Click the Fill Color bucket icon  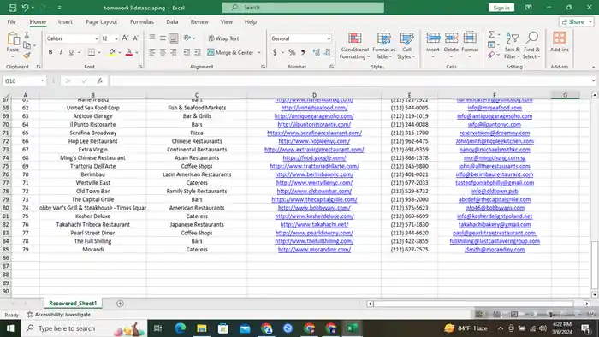pyautogui.click(x=111, y=52)
